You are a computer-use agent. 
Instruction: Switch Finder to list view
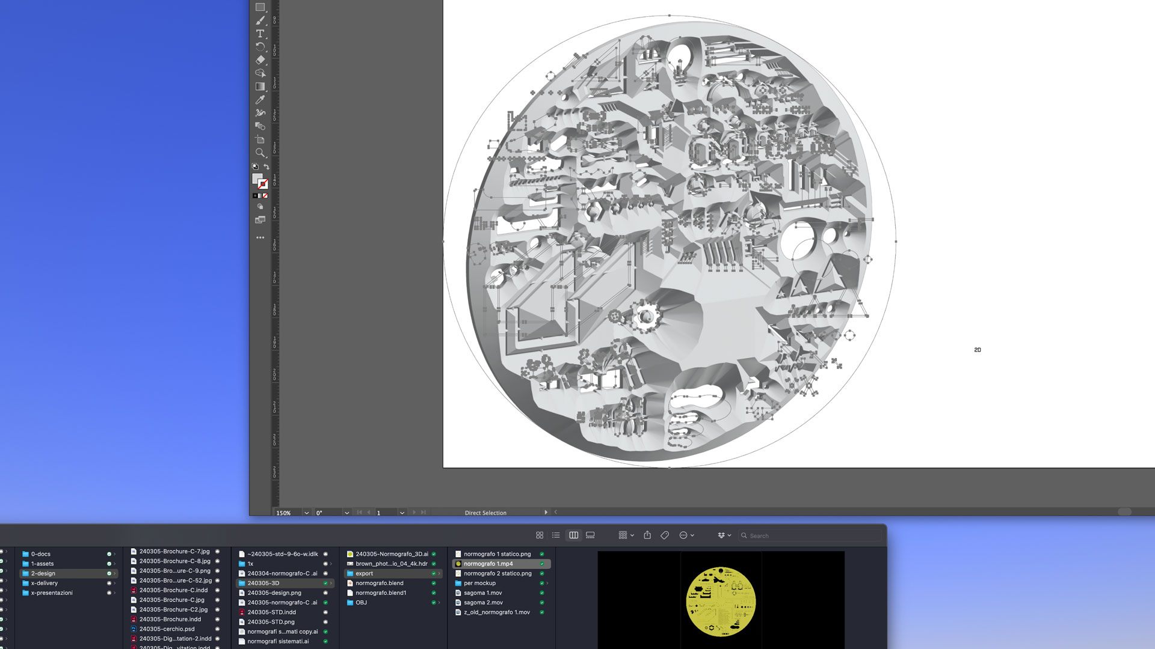[x=556, y=535]
